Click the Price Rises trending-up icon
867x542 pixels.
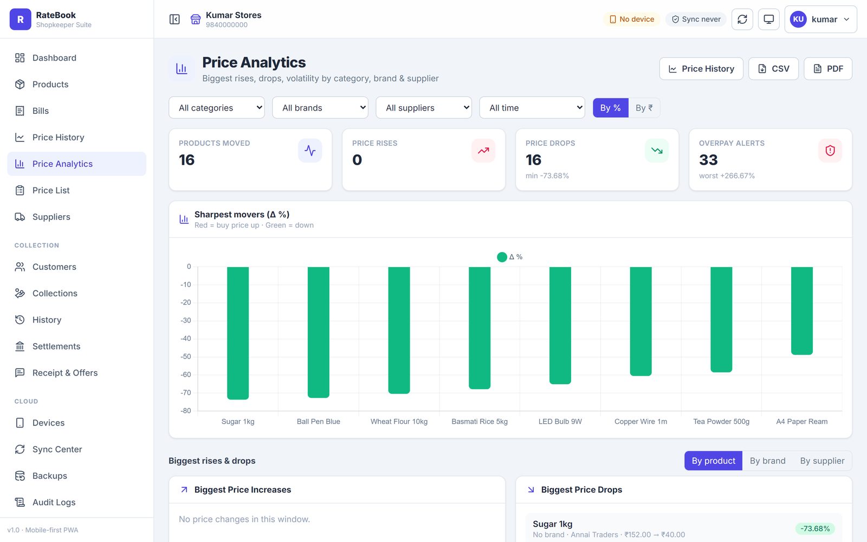(483, 151)
